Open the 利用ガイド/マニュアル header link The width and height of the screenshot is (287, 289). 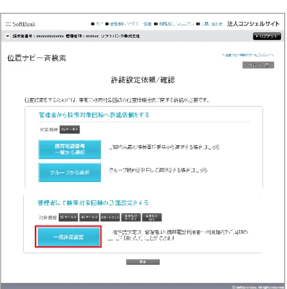(x=176, y=24)
